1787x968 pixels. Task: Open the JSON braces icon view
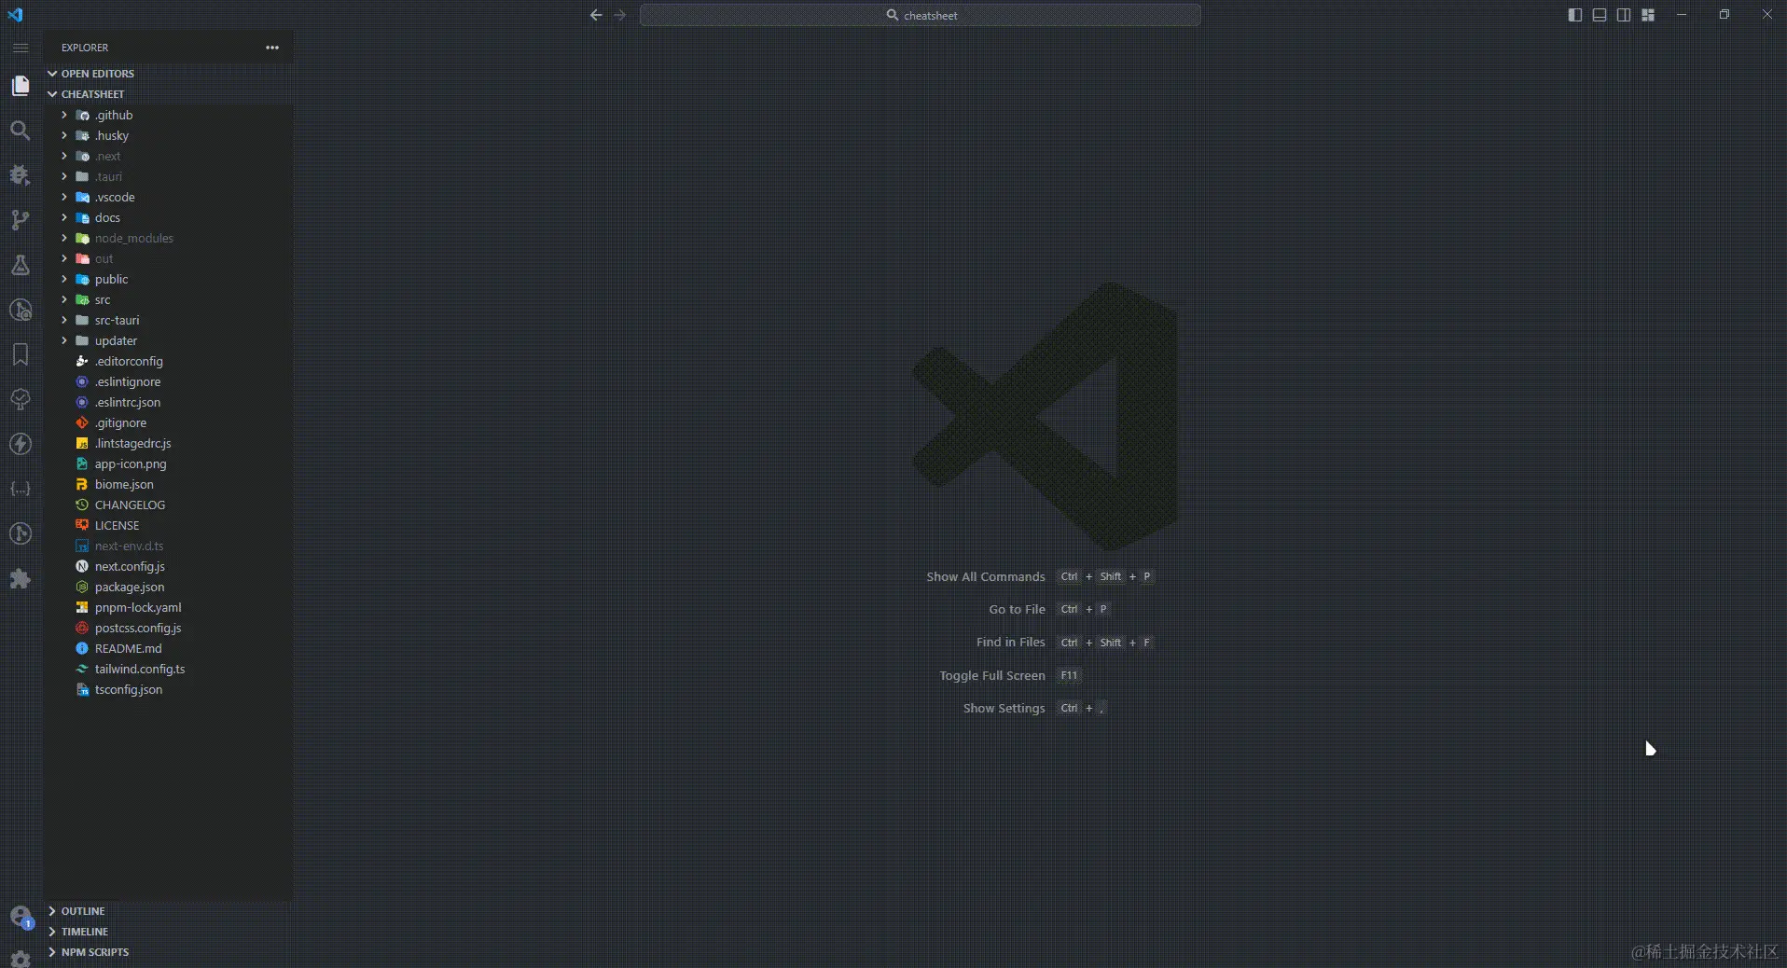point(21,489)
